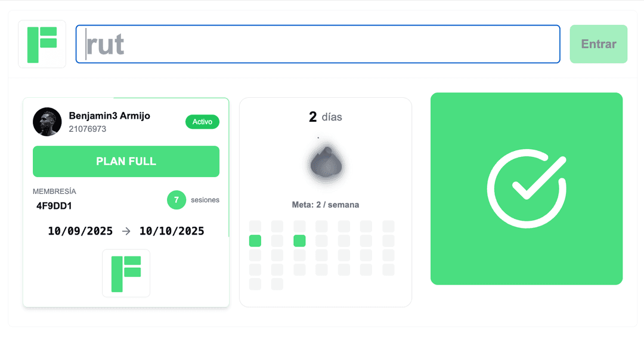
Task: Click the Meta: 2 / semana label
Action: [325, 204]
